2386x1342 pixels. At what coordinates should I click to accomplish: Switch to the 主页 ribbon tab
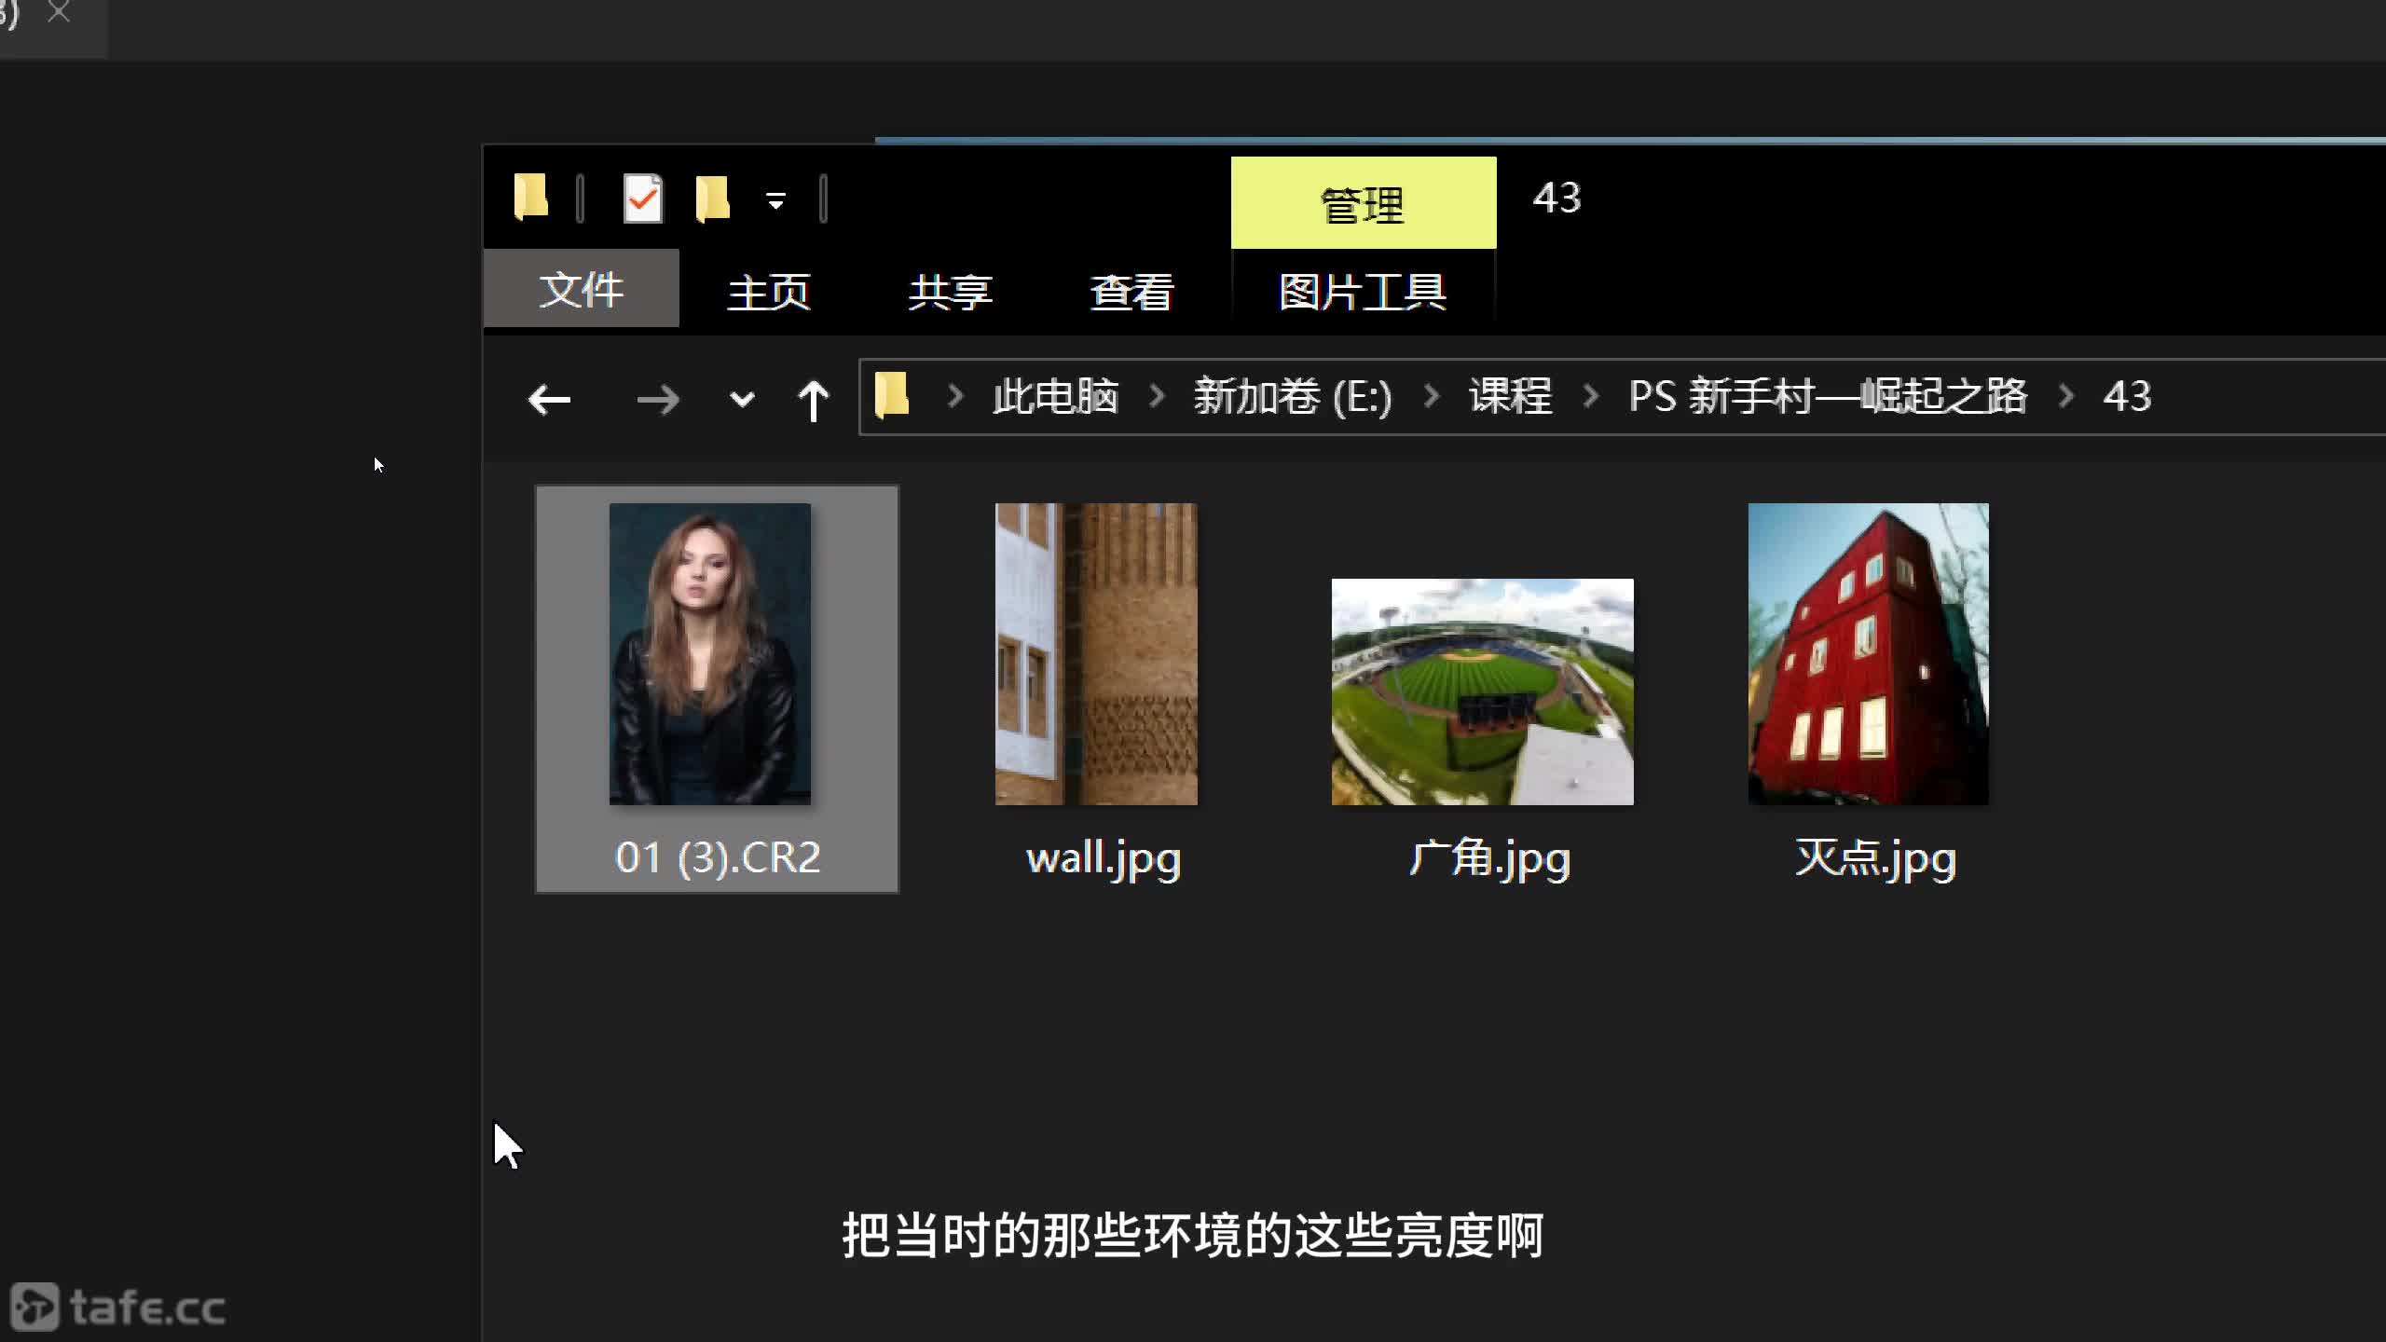769,292
